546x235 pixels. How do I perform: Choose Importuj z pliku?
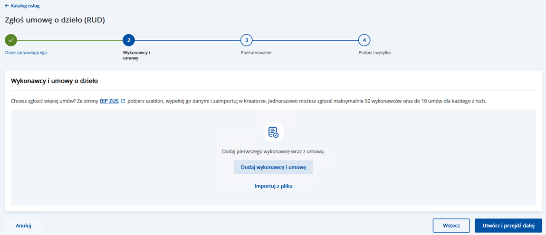tap(273, 186)
